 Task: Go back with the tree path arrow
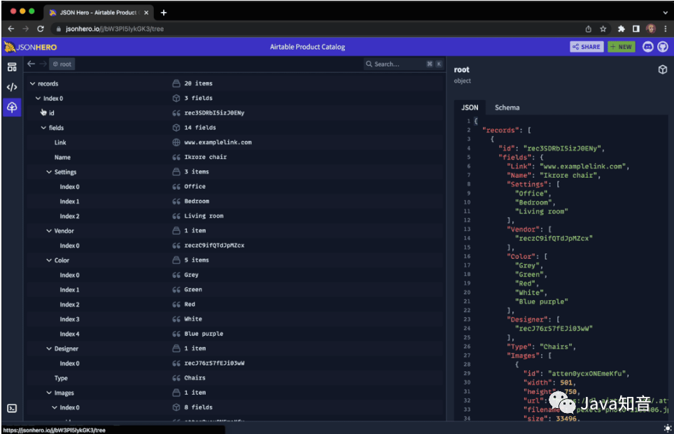coord(31,64)
